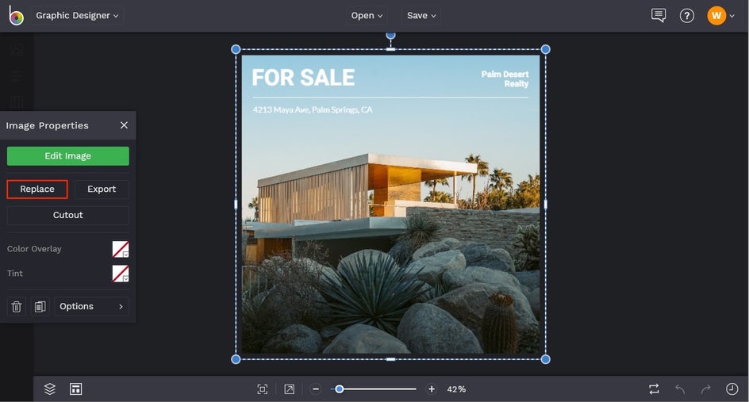Open the templates layout icon in bottom bar
This screenshot has width=749, height=402.
coord(76,389)
